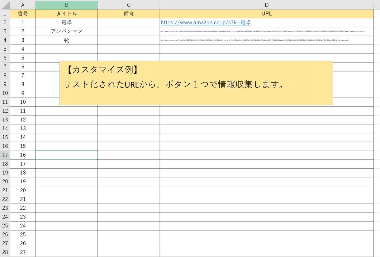Select row header 5
380x257 pixels.
[x=5, y=49]
